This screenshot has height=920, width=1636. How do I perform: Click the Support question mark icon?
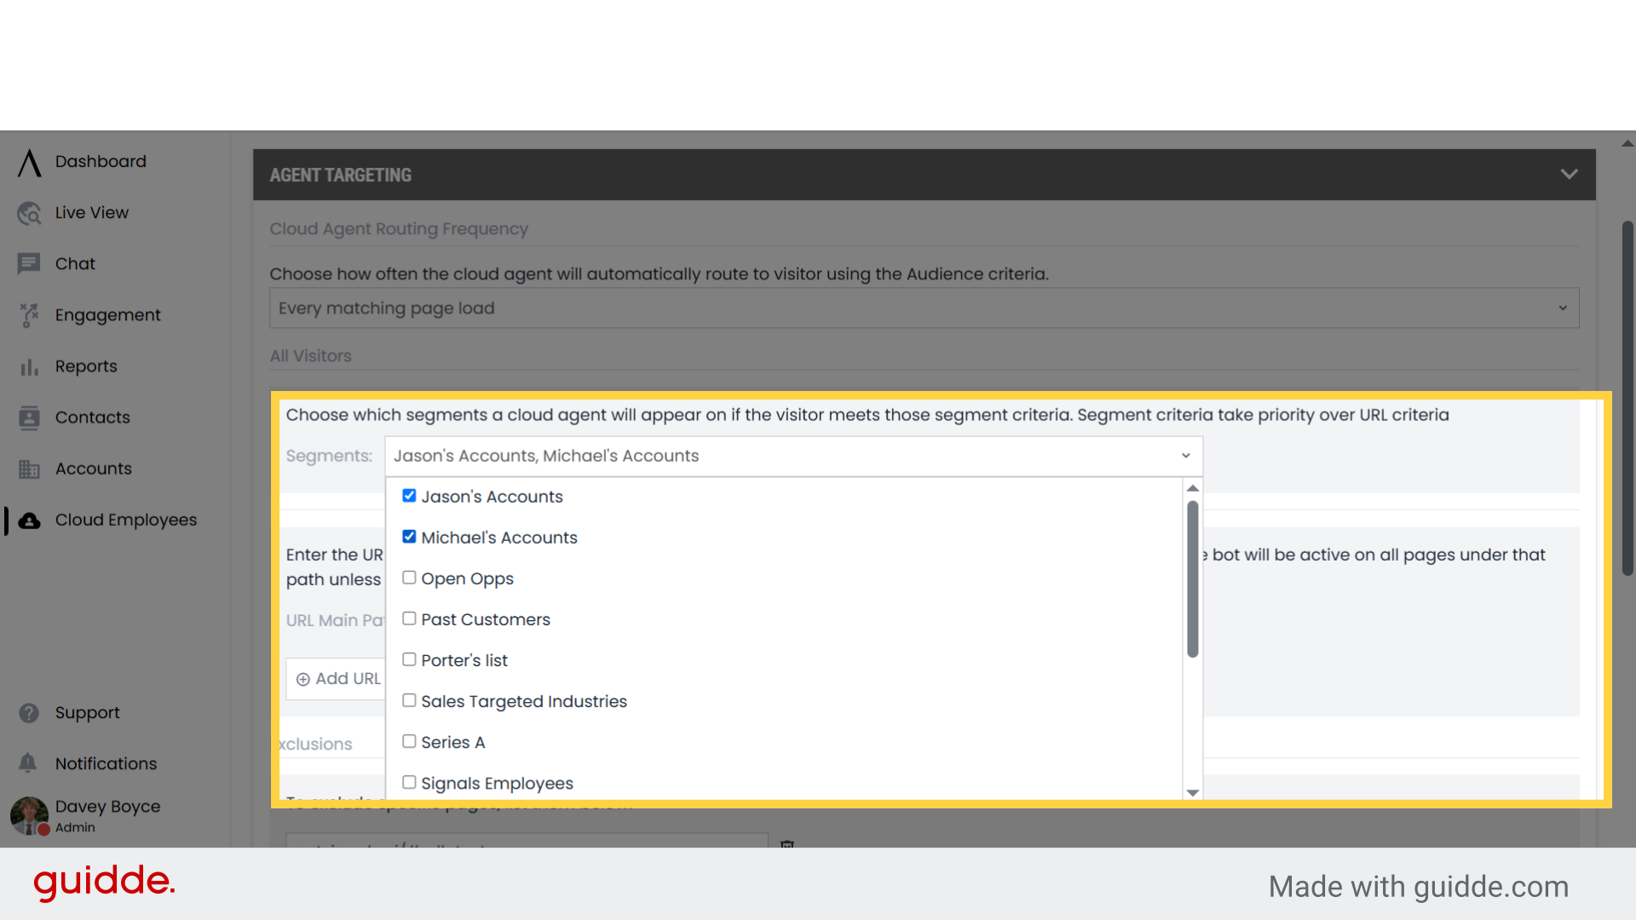coord(29,713)
